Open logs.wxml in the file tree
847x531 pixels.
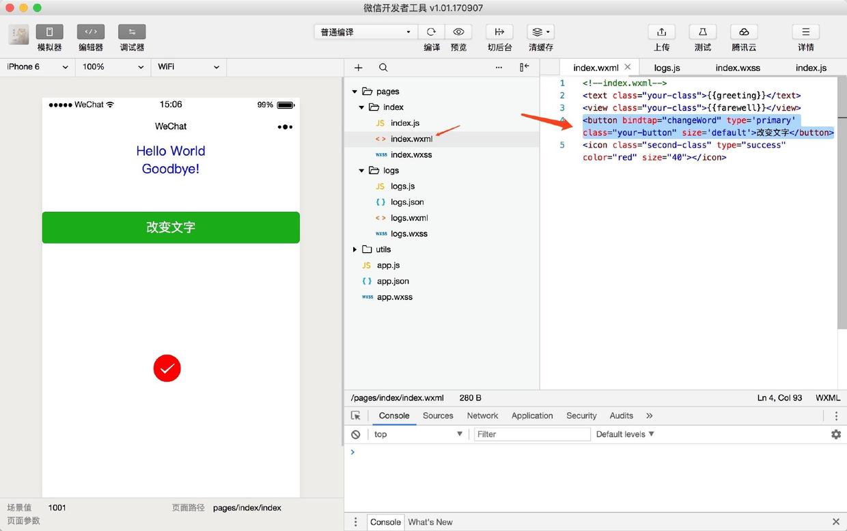pos(409,218)
